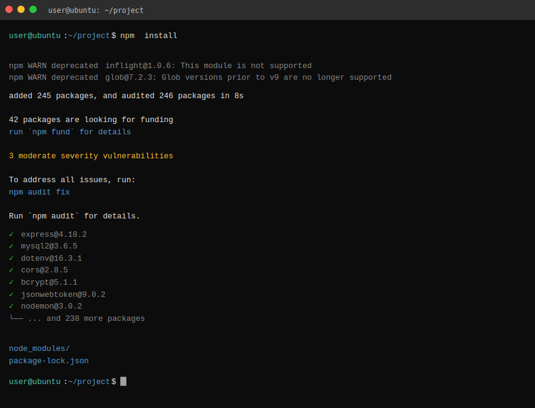Screen dimensions: 535x408
Task: Click the bottom 'user@ubuntu:~/project$' prompt text
Action: pyautogui.click(x=63, y=382)
